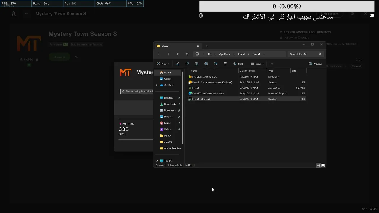Close the FiveM Explorer tab
The image size is (379, 213).
[198, 46]
